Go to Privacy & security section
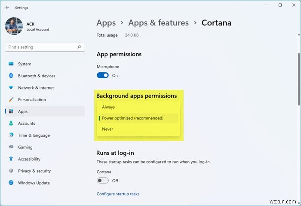The height and width of the screenshot is (206, 301). coord(34,171)
